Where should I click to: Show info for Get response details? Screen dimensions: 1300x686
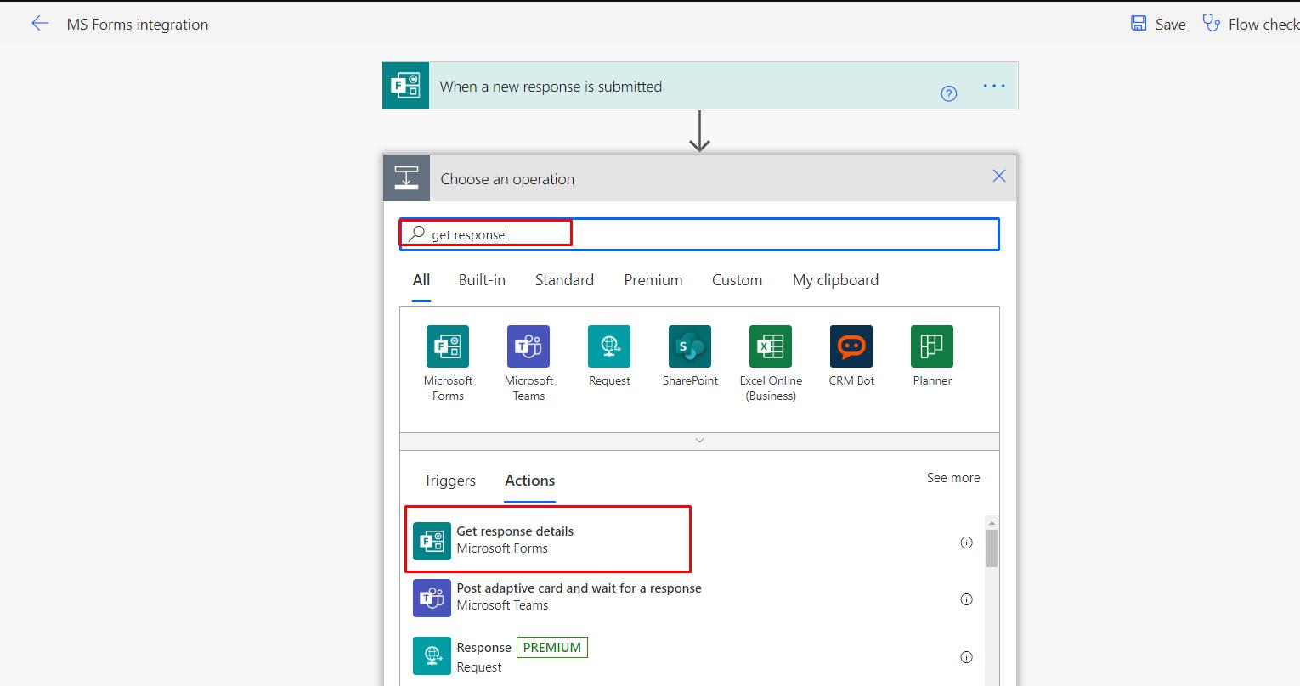966,543
